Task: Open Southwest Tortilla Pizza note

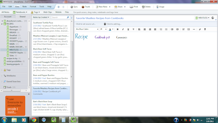Action: (x=51, y=27)
